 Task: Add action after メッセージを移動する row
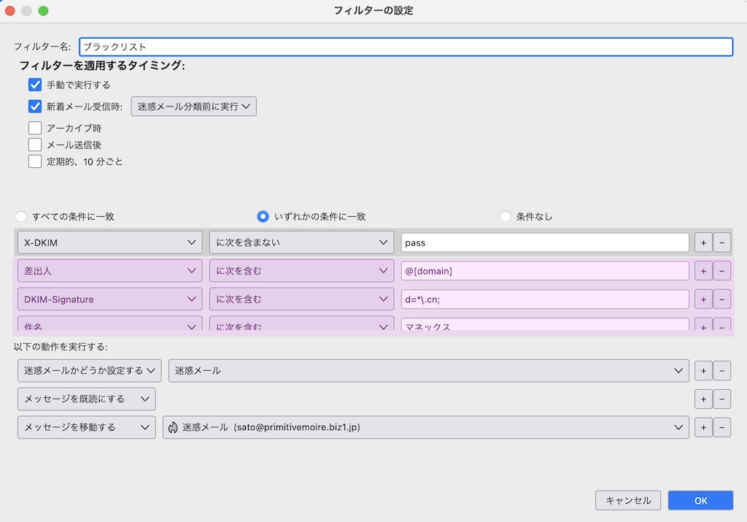[703, 427]
